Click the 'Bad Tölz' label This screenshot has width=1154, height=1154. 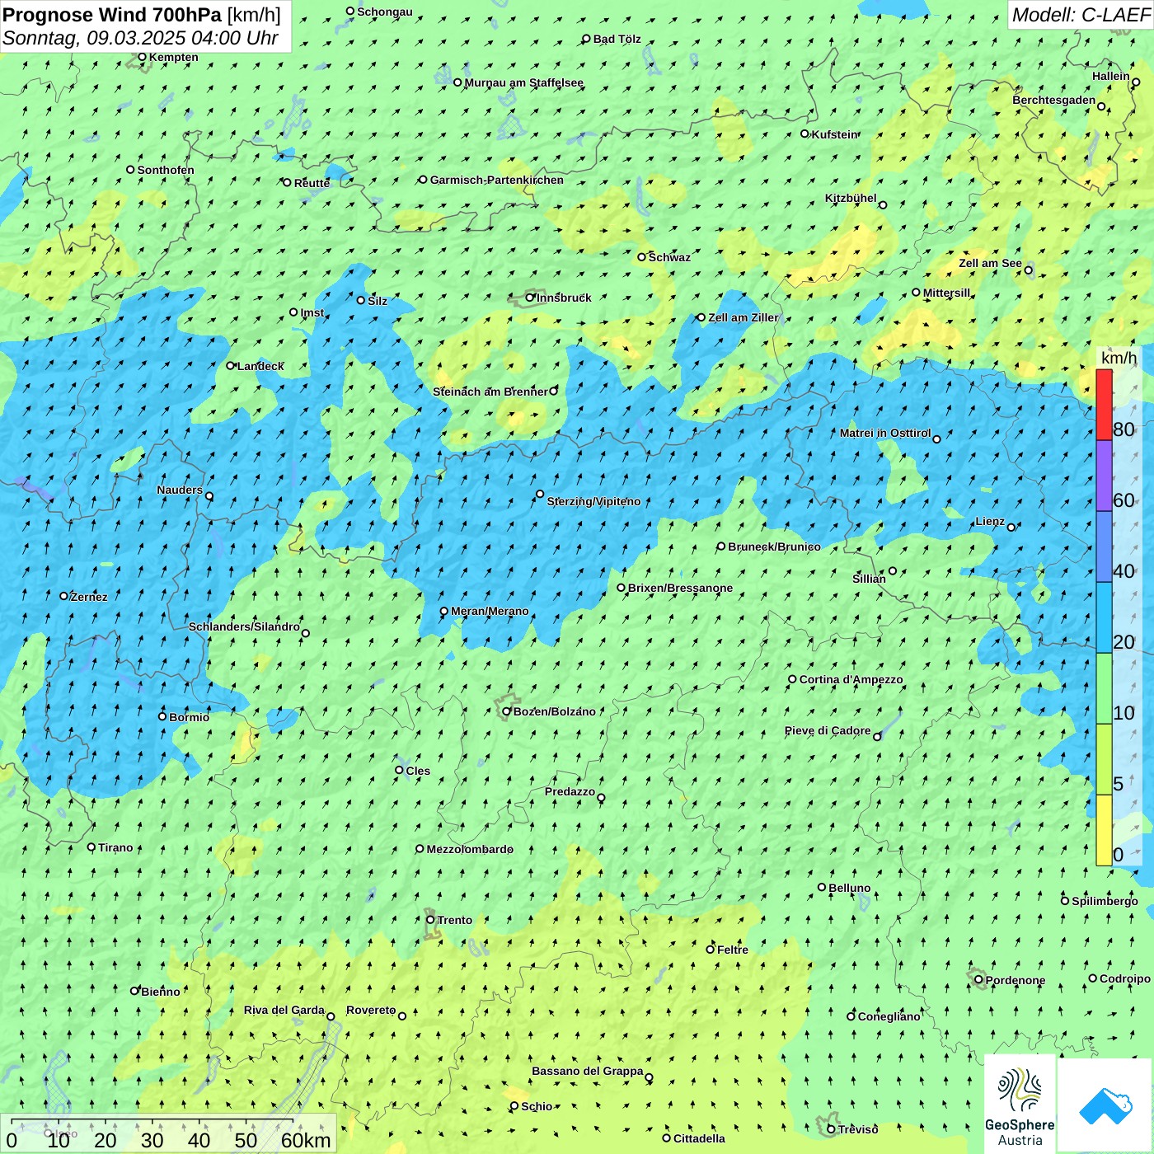point(617,39)
